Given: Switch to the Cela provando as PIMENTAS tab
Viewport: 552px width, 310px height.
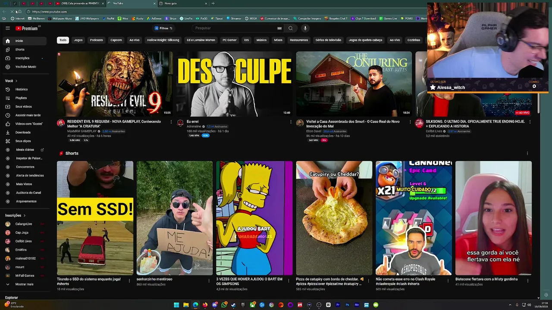Looking at the screenshot, I should point(80,3).
